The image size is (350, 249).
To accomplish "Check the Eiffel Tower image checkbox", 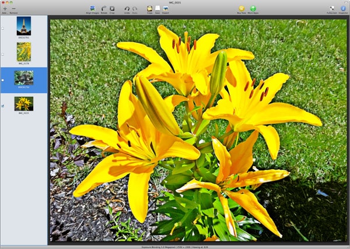I will (x=3, y=28).
